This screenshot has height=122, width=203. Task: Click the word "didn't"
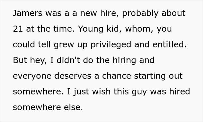click(x=68, y=60)
